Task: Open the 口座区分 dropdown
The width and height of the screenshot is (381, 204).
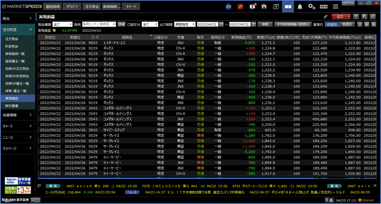Action: (x=150, y=24)
